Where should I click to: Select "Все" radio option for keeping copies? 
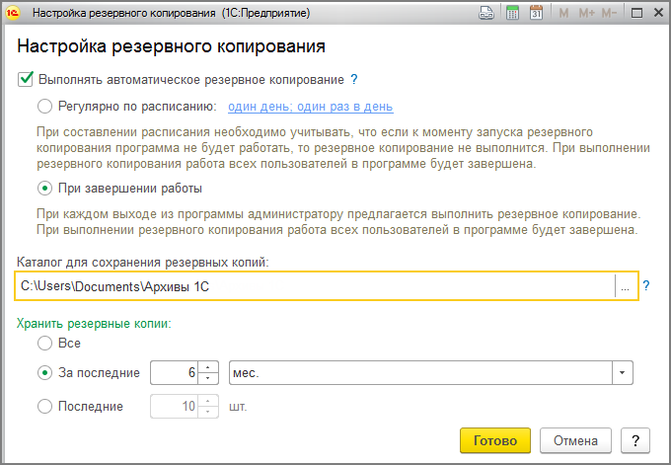point(44,344)
